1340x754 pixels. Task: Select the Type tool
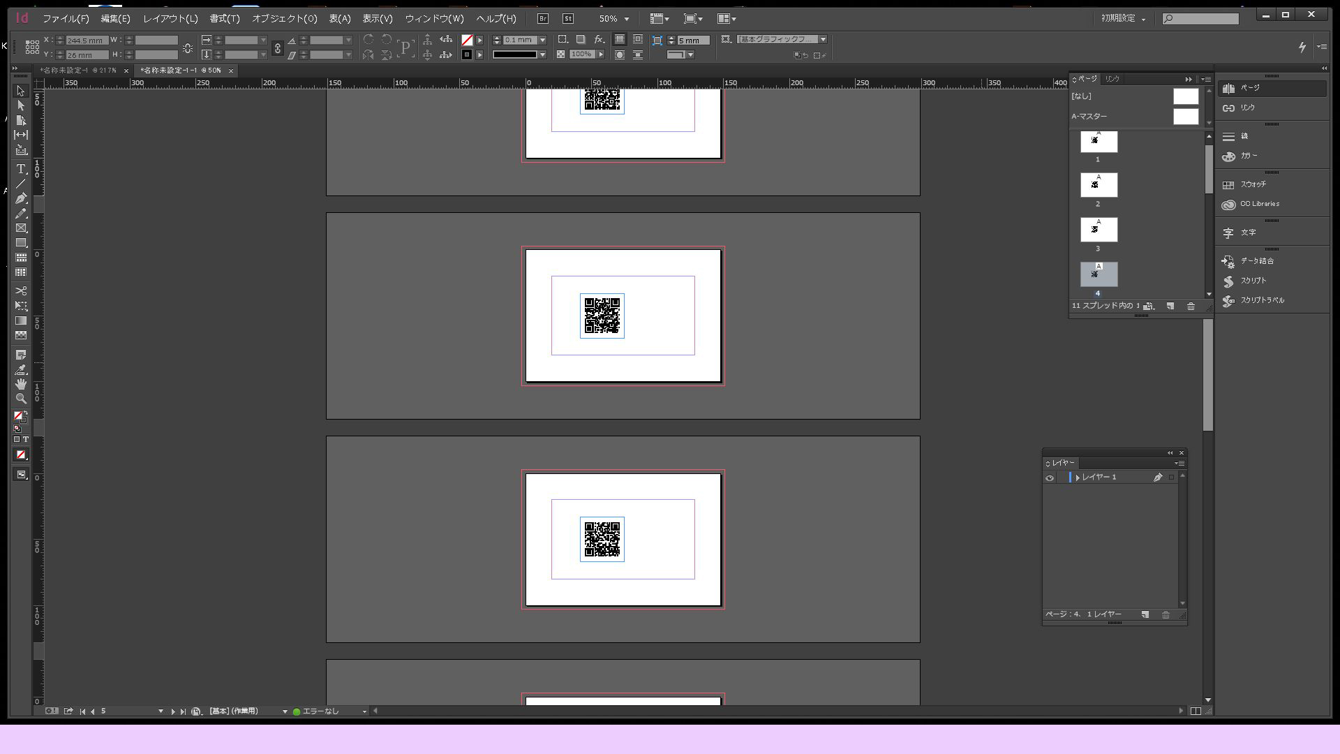pyautogui.click(x=21, y=169)
